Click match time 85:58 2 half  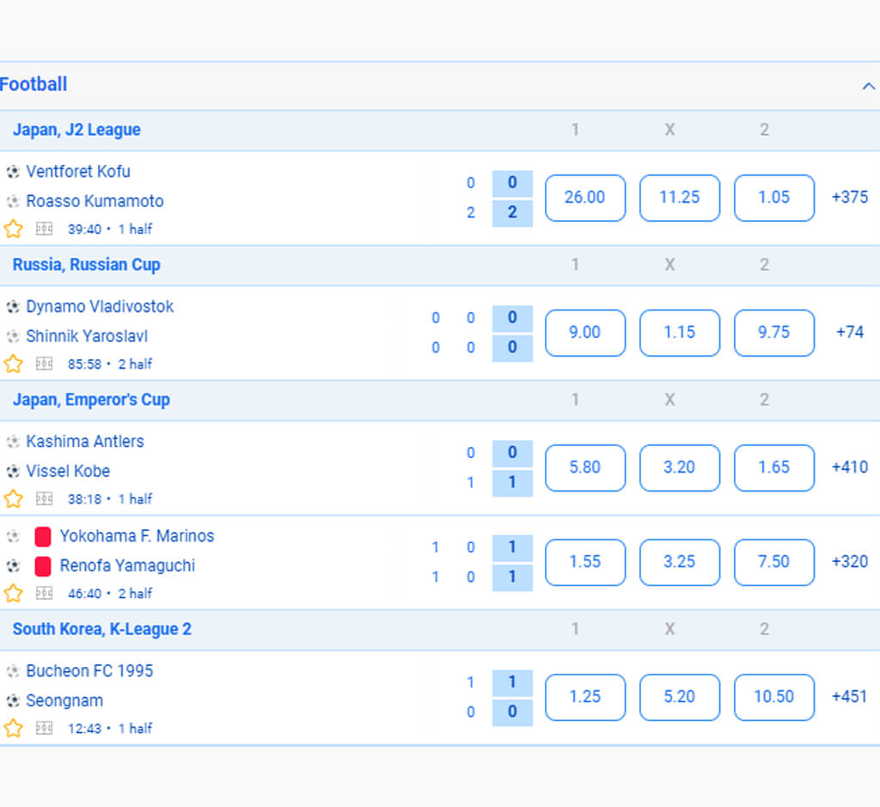[x=110, y=364]
